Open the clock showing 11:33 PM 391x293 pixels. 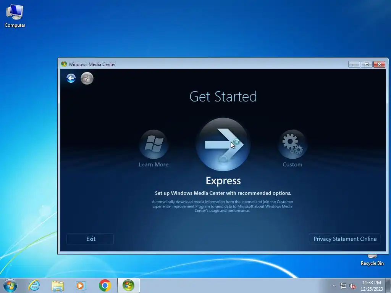[372, 285]
